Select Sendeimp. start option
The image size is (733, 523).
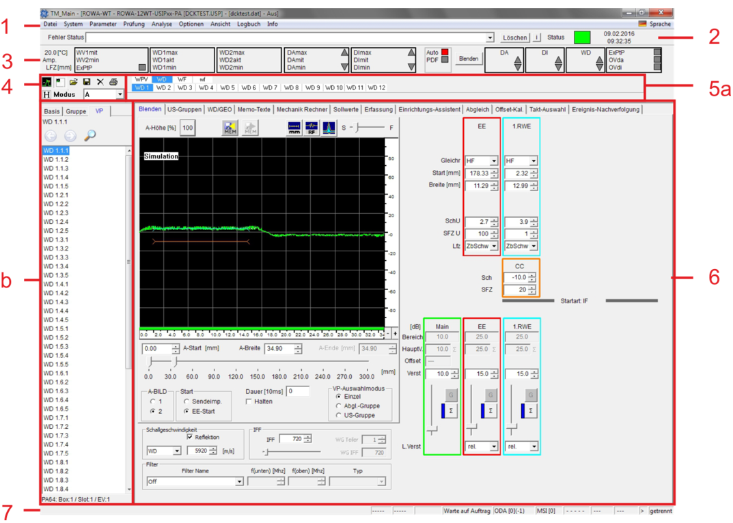[x=186, y=401]
